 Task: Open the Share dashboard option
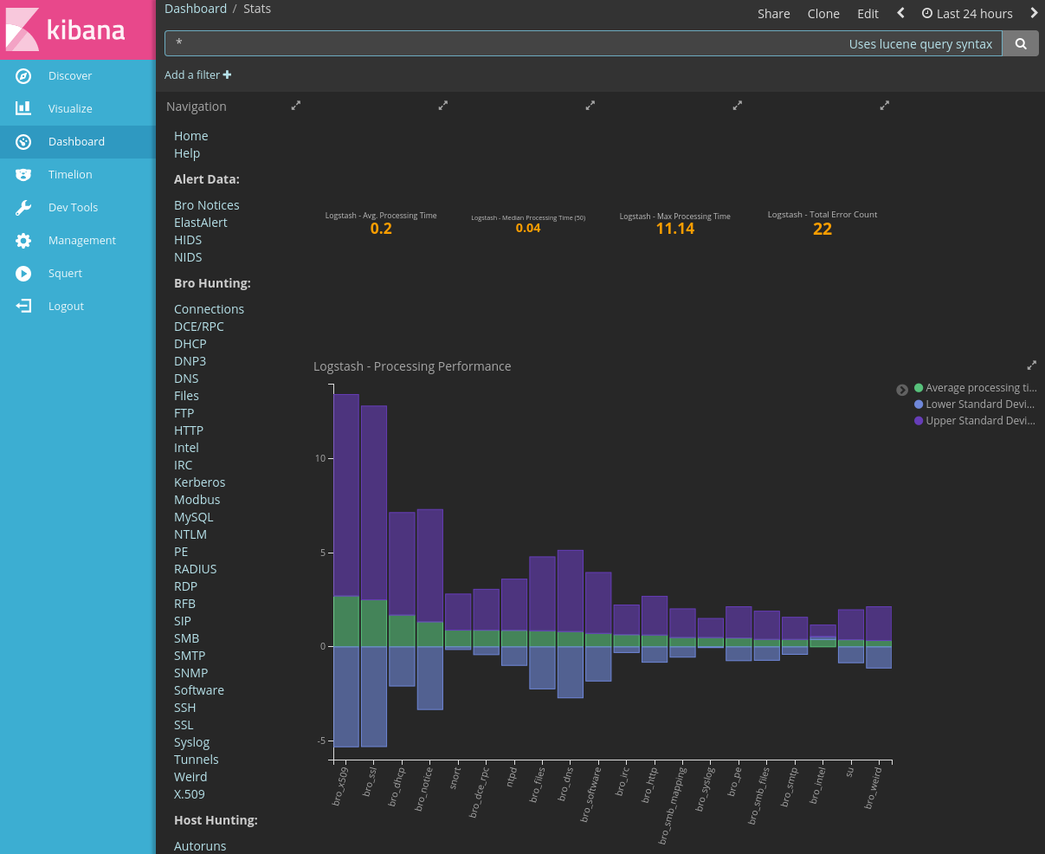click(773, 13)
